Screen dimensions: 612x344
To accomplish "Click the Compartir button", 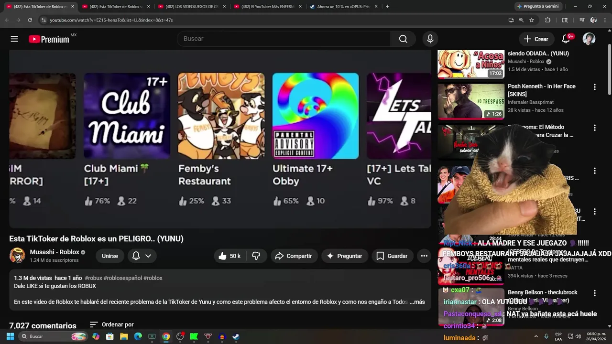I will coord(294,256).
